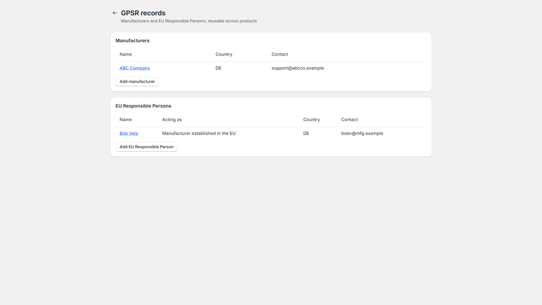
Task: Click the Country column header in EU Responsible Persons table
Action: point(312,119)
